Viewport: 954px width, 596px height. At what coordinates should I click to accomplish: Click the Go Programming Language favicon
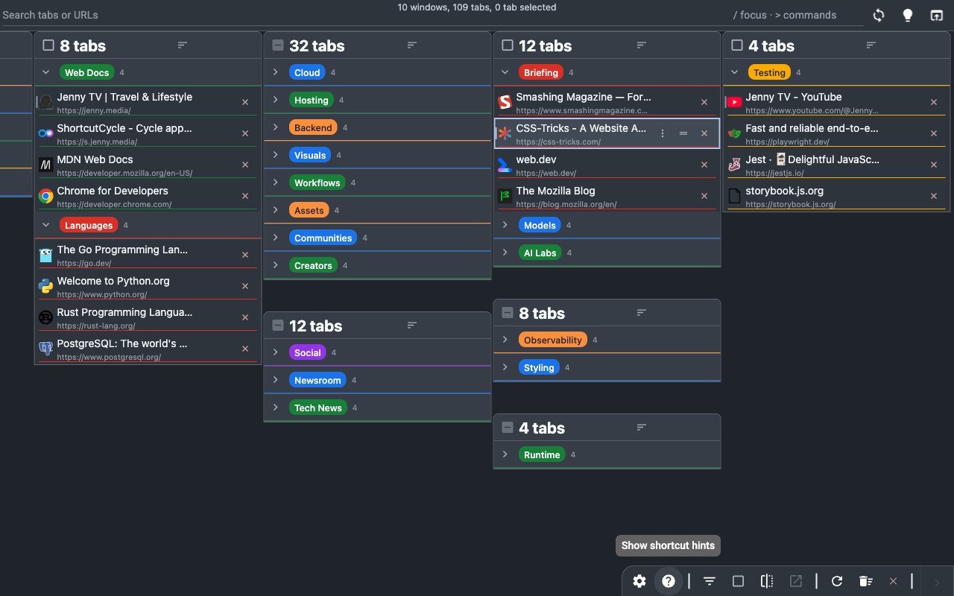(x=46, y=255)
